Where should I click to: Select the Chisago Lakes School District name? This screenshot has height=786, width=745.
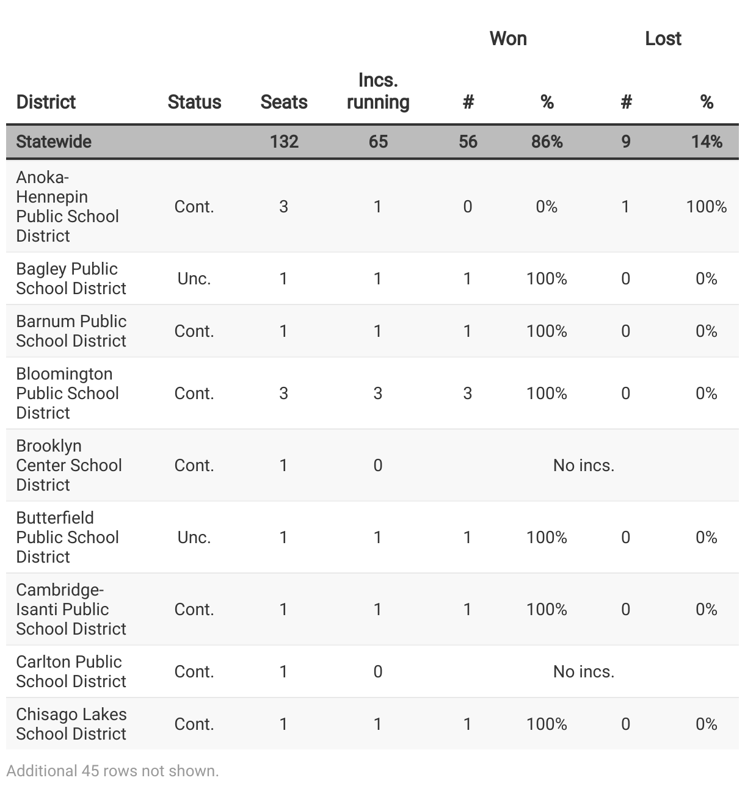pos(71,724)
